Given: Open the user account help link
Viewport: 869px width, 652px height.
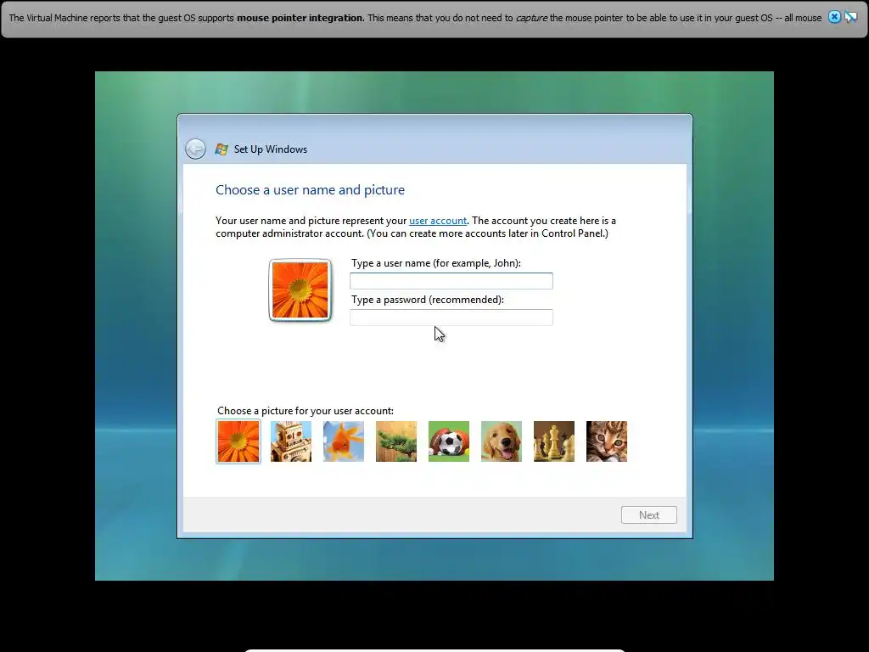Looking at the screenshot, I should (438, 221).
